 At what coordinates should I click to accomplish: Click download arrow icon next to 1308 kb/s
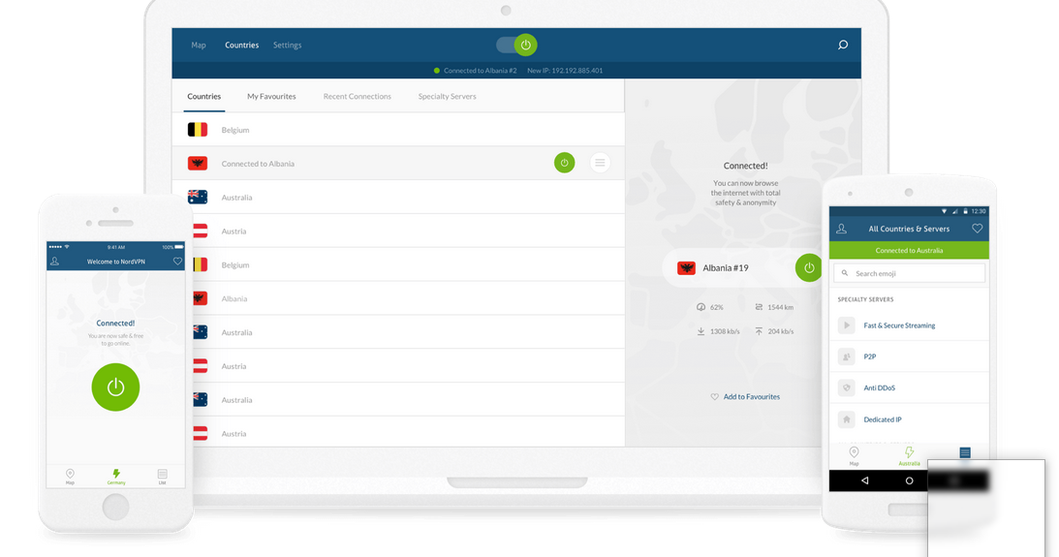point(701,331)
